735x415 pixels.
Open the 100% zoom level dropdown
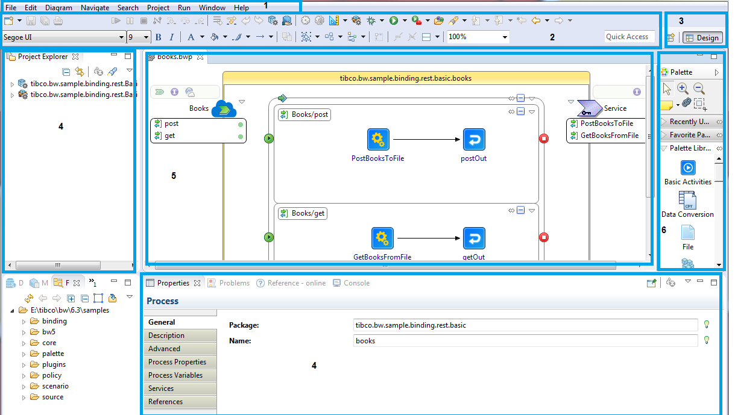[x=504, y=37]
